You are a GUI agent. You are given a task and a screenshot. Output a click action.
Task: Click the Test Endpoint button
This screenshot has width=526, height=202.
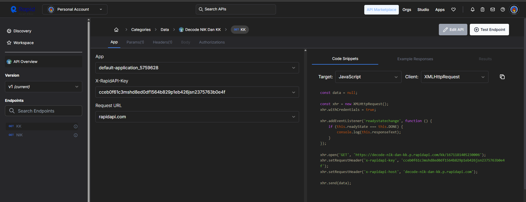(489, 30)
